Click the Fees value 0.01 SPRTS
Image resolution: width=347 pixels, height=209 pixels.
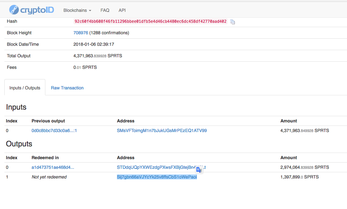point(85,67)
